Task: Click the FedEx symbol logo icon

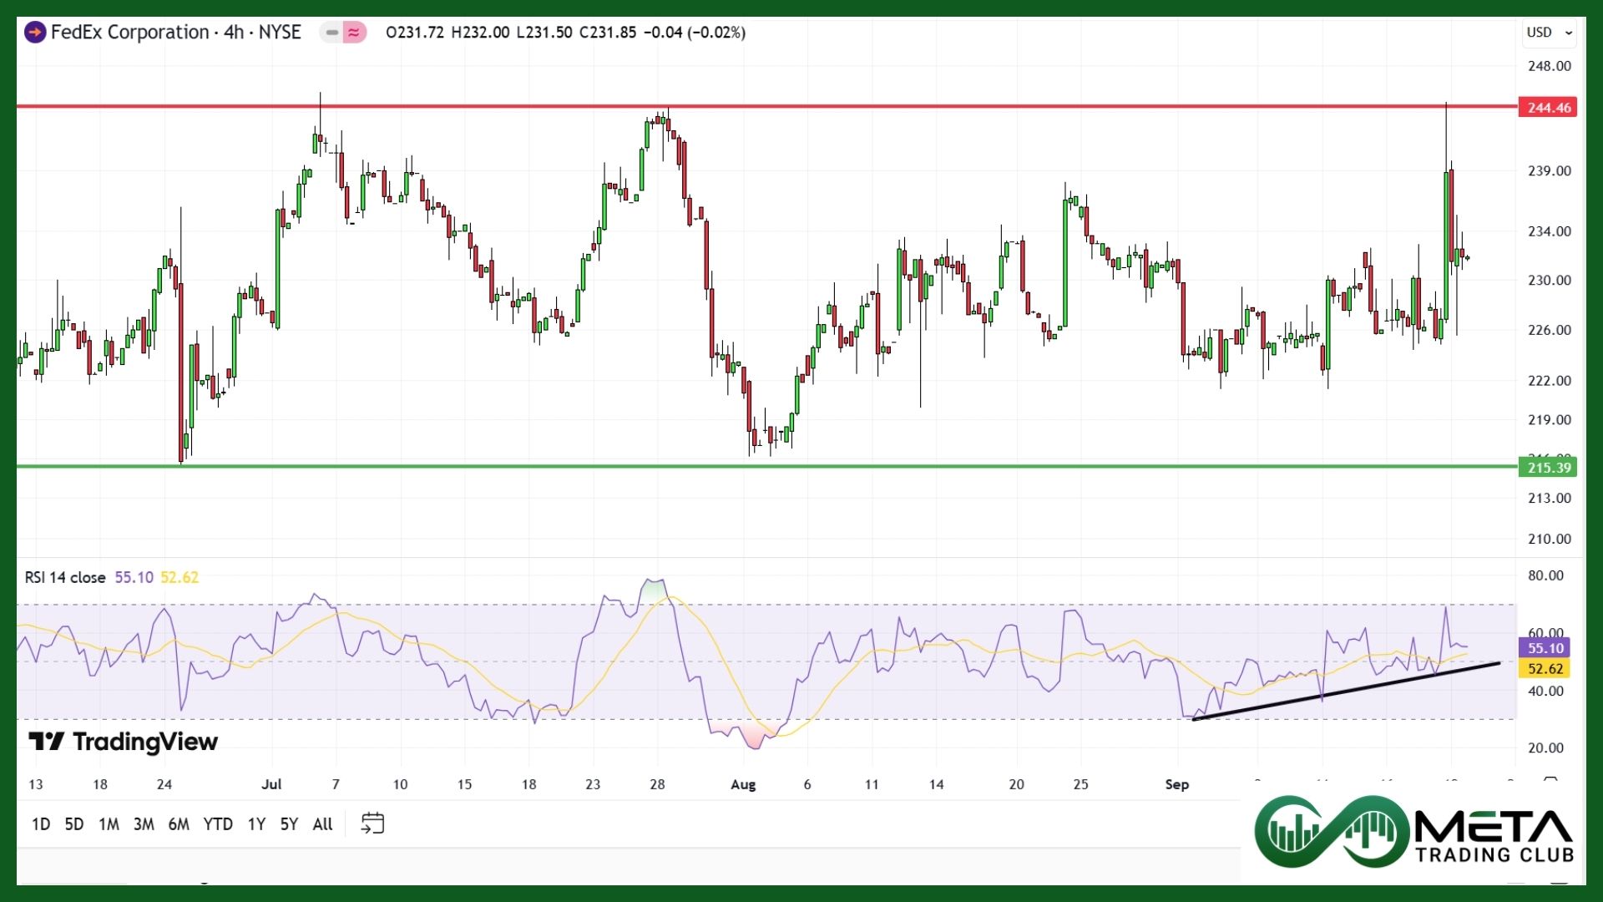Action: 35,33
